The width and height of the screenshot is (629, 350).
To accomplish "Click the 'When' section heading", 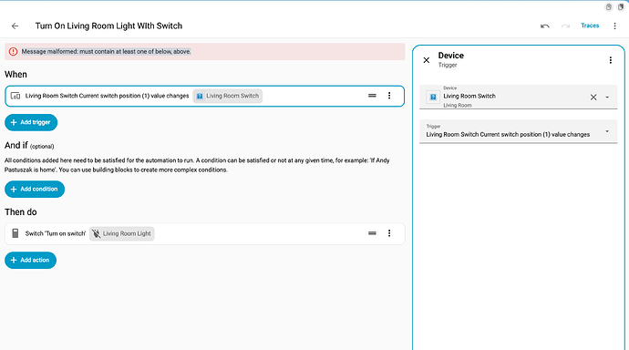I will 15,75.
